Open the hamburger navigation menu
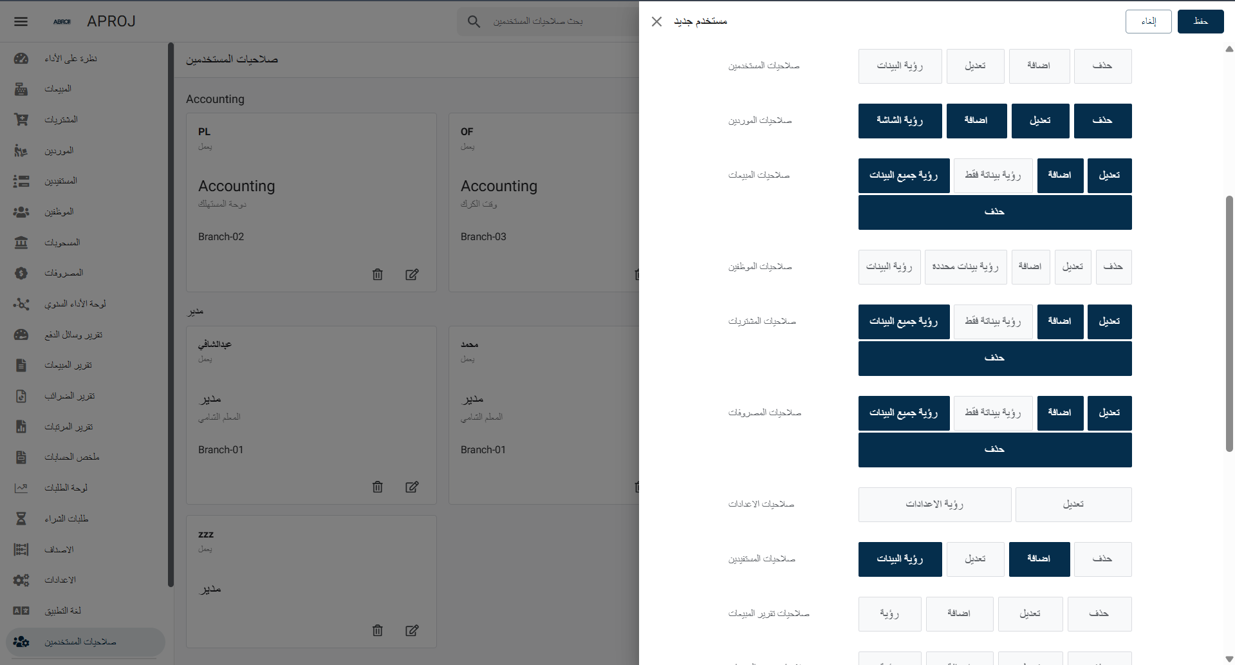 coord(21,21)
